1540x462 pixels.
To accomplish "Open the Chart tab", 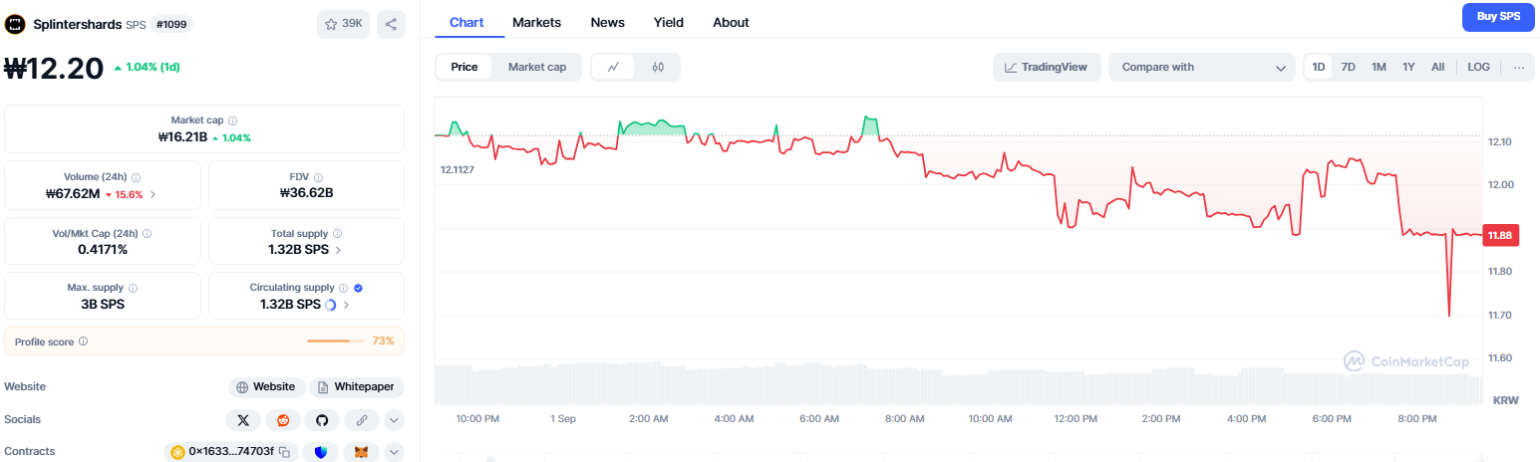I will click(466, 22).
